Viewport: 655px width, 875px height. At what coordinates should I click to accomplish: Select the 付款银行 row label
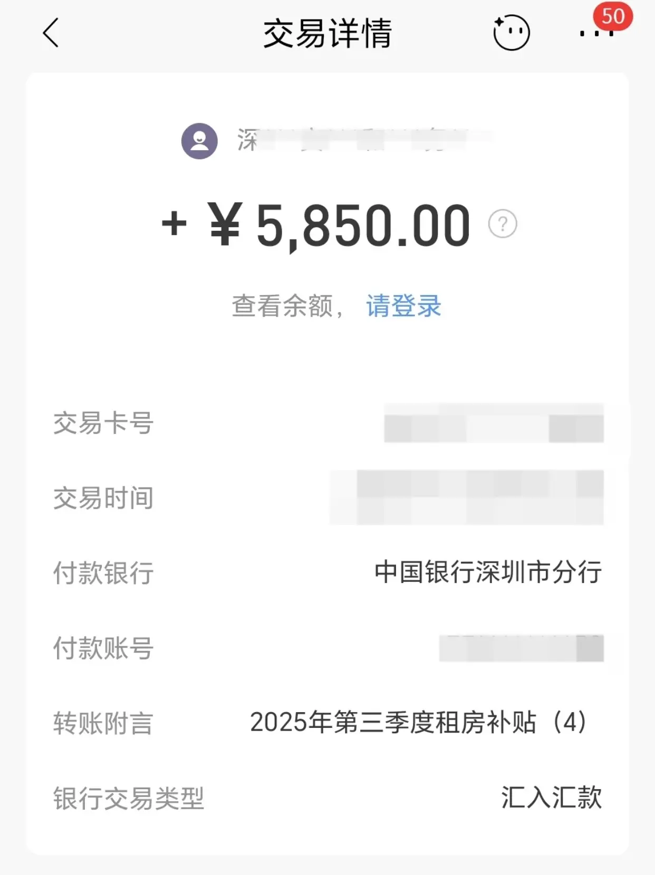pos(103,573)
